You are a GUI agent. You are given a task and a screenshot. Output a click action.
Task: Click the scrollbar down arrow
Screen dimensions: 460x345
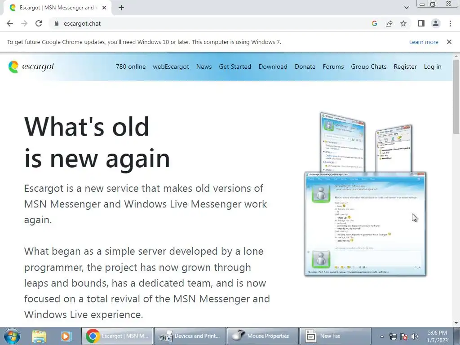point(456,323)
